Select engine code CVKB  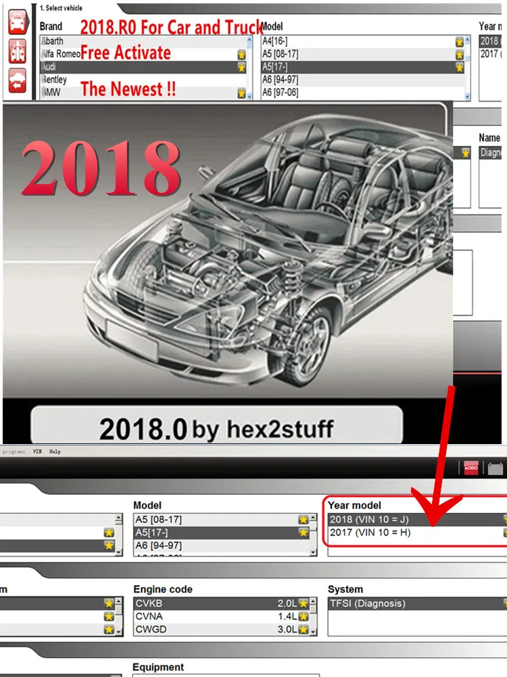(222, 603)
